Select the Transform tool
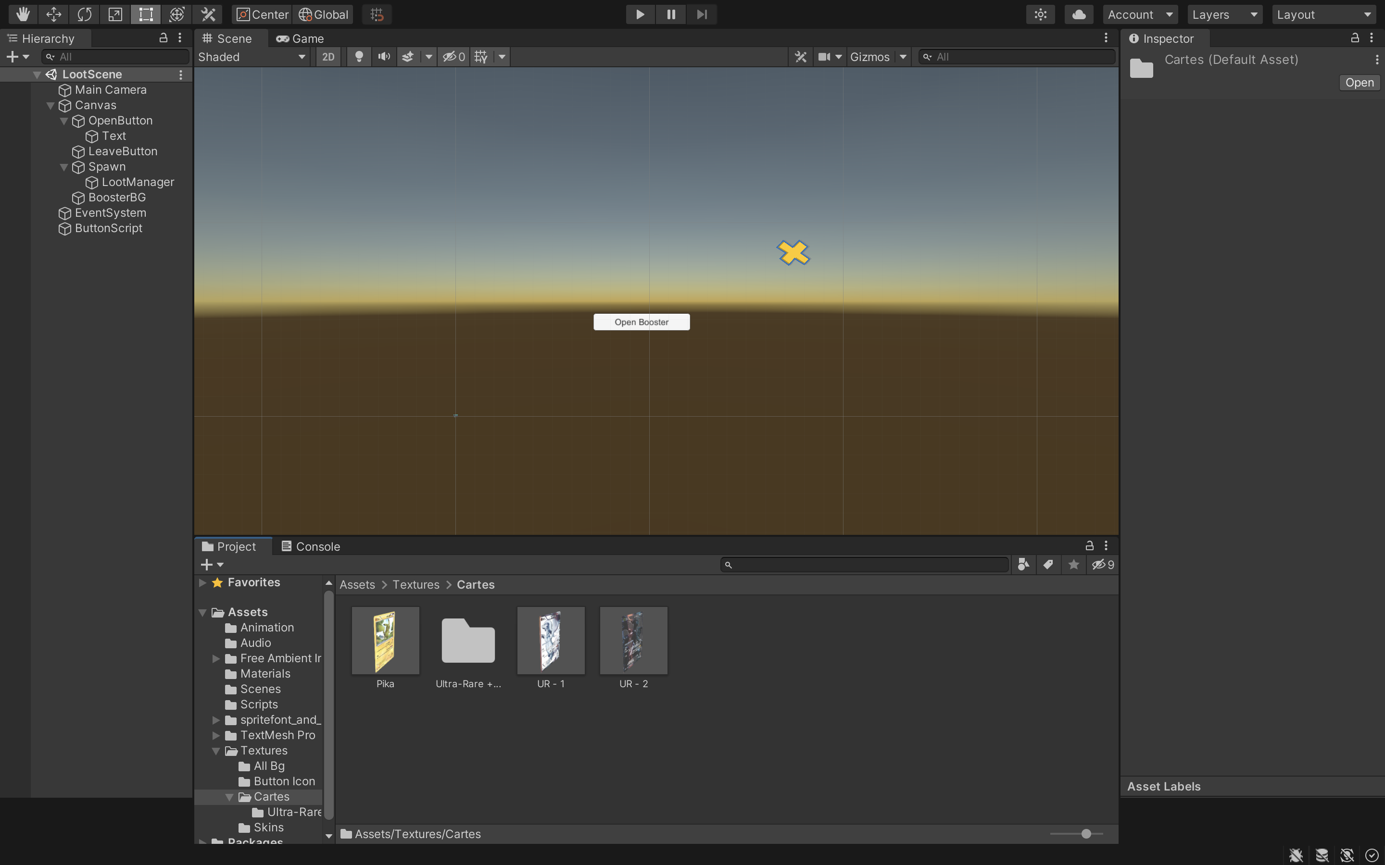Viewport: 1385px width, 865px height. click(177, 14)
